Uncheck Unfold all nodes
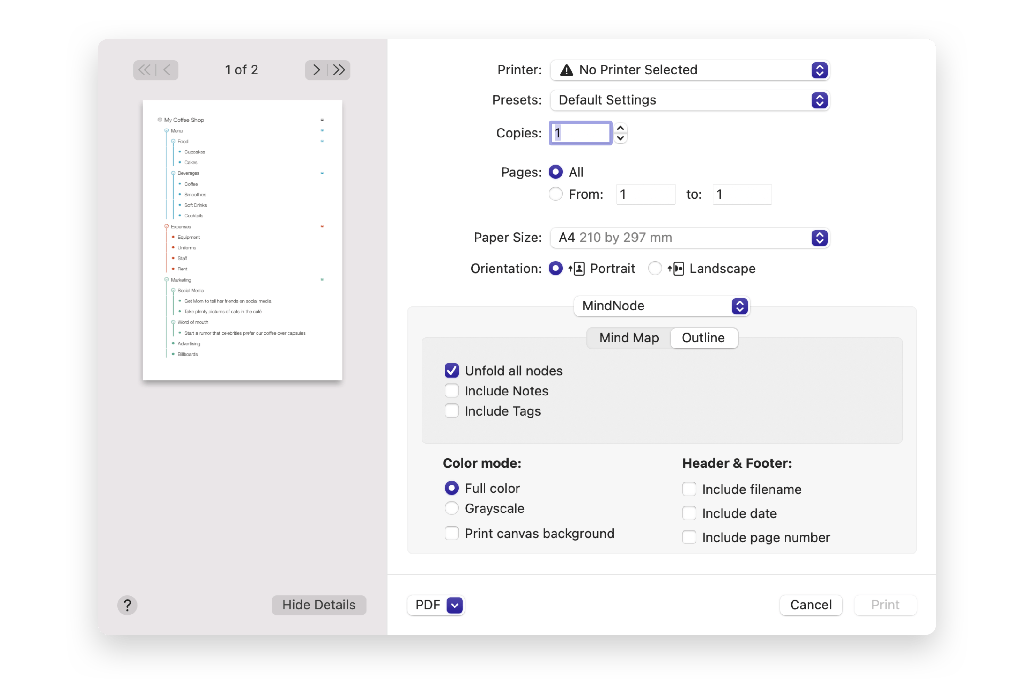Viewport: 1034px width, 680px height. 451,371
